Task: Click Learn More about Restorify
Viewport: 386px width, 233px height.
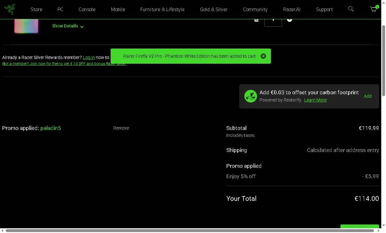Action: point(315,100)
